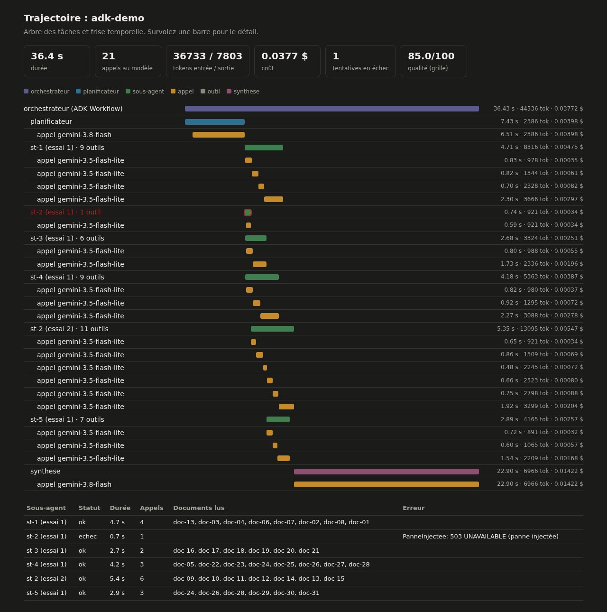The height and width of the screenshot is (612, 607).
Task: Select the "st-3 (essai 1) · 6 outils" tree row
Action: click(x=303, y=238)
